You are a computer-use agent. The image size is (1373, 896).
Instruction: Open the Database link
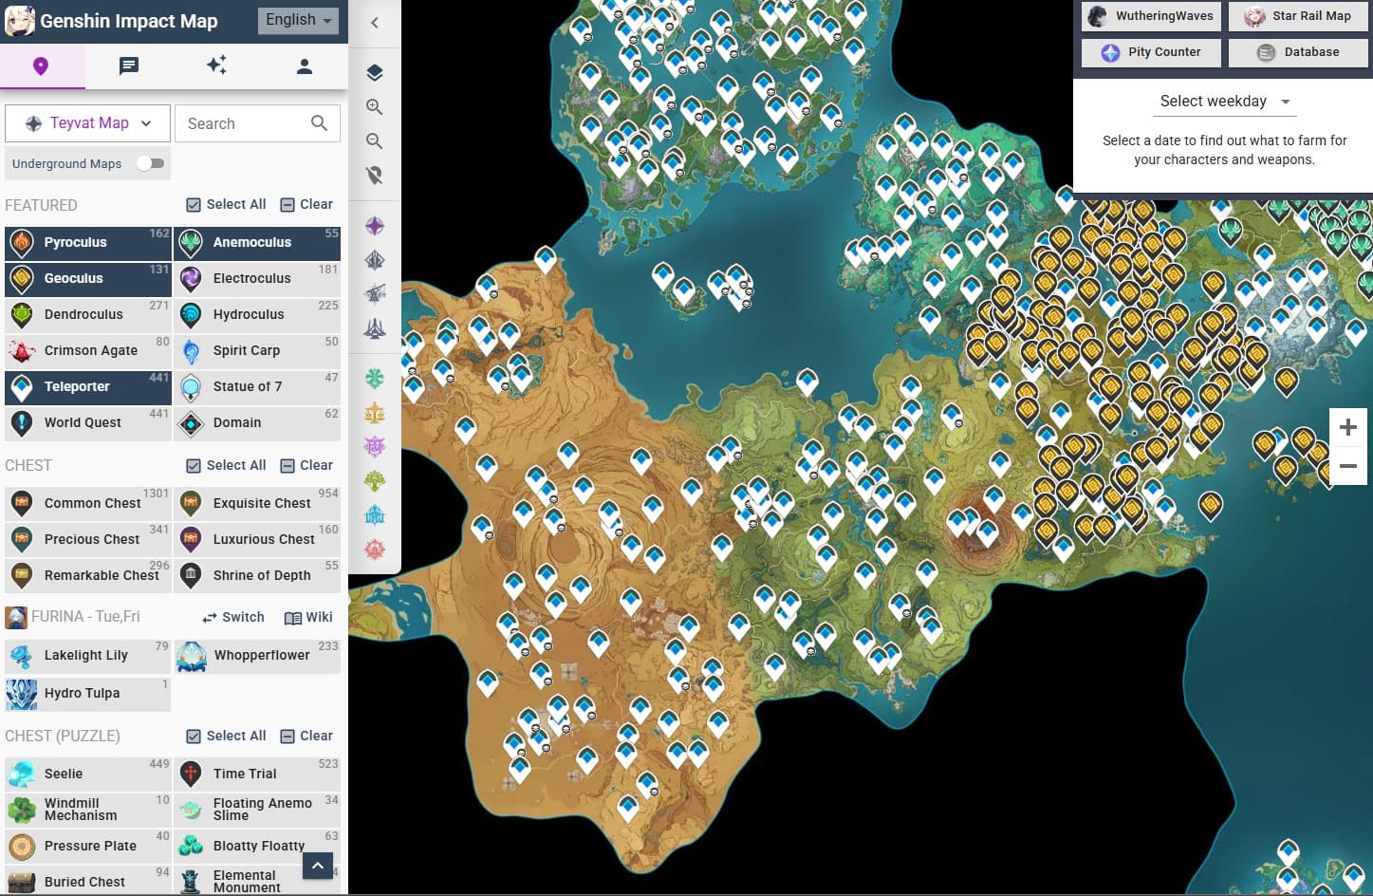pos(1299,53)
